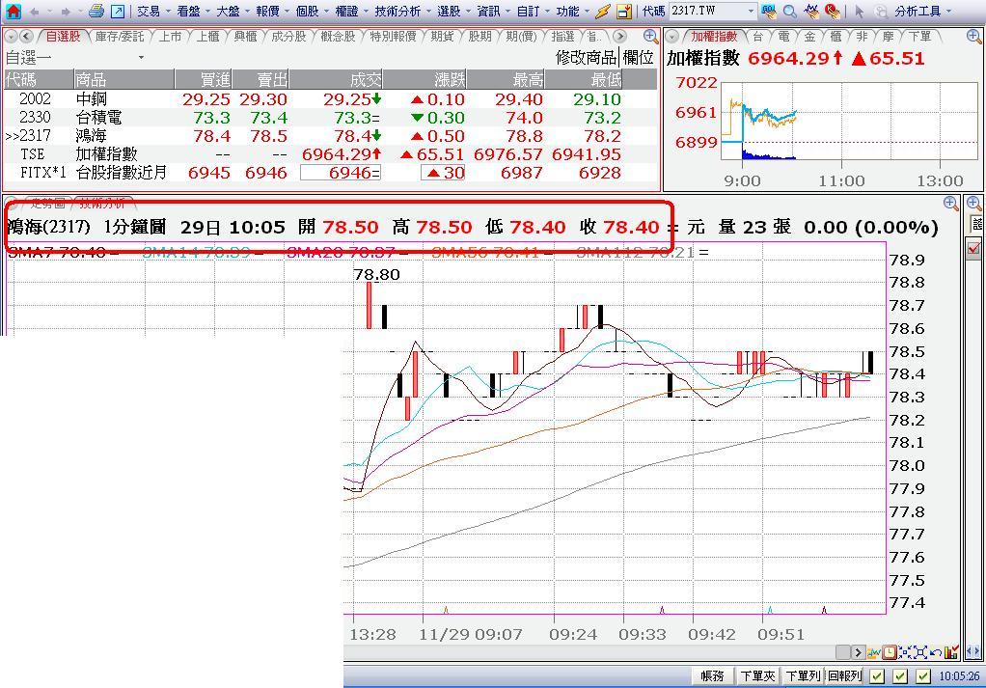The height and width of the screenshot is (688, 986).
Task: Click the magnifier search icon in toolbar
Action: [790, 11]
